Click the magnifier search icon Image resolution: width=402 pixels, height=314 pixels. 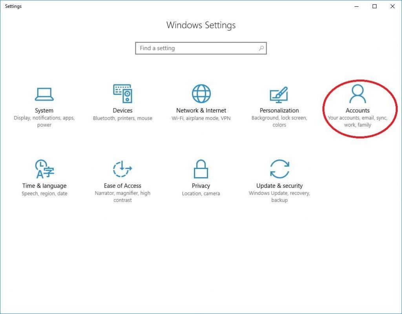(x=261, y=48)
